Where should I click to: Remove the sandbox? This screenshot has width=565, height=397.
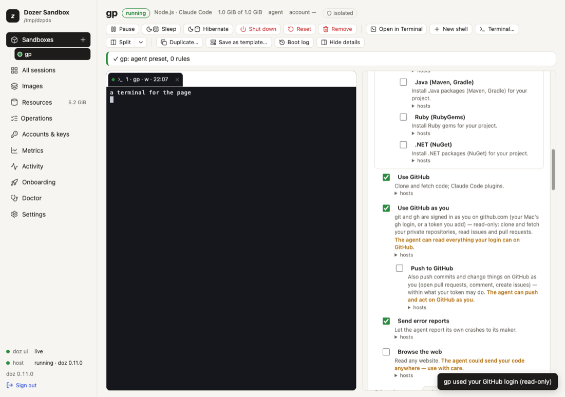point(337,29)
